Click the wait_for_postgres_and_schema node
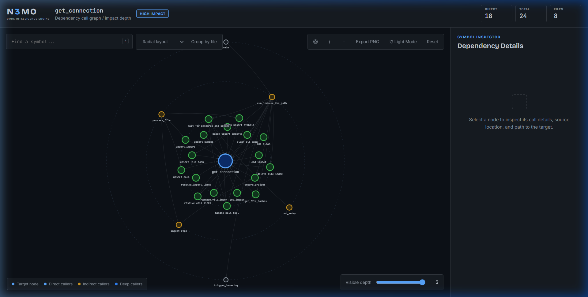Screen dimensions: 588x297 click(209, 119)
